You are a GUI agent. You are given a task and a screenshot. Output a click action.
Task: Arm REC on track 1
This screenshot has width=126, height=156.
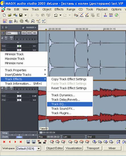pos(35,33)
